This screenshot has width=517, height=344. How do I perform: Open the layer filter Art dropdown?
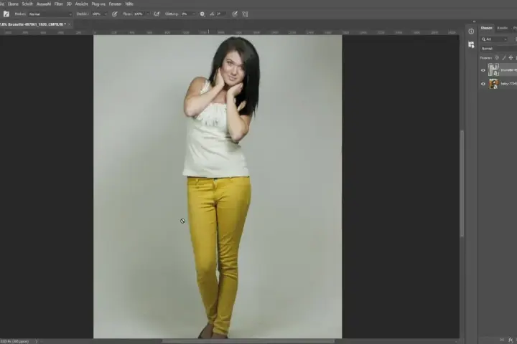click(x=494, y=39)
